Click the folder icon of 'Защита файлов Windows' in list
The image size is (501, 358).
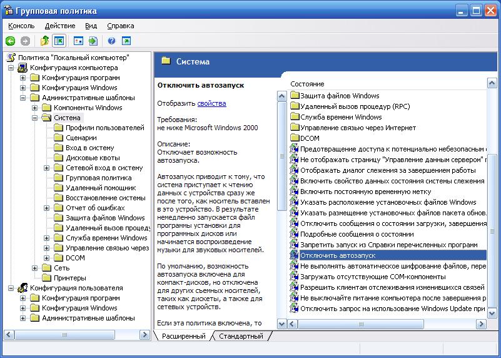[294, 96]
